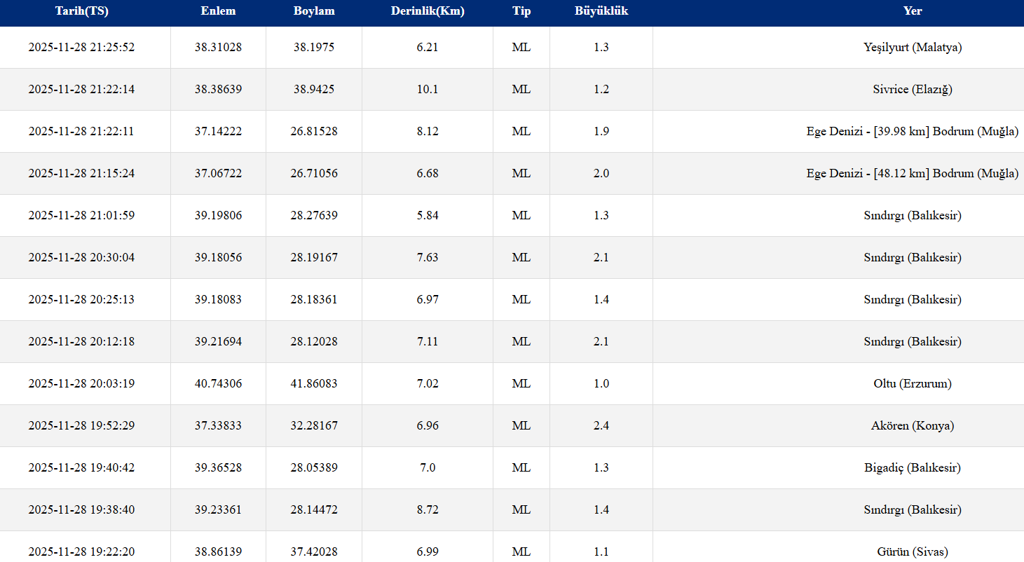Select the Bigadiç (Balıkesir) location cell
Viewport: 1024px width, 562px height.
click(x=913, y=468)
